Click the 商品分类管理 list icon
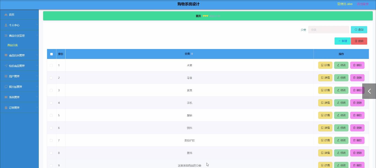This screenshot has width=376, height=168. coord(6,36)
